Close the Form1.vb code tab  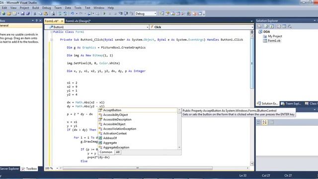pos(62,21)
